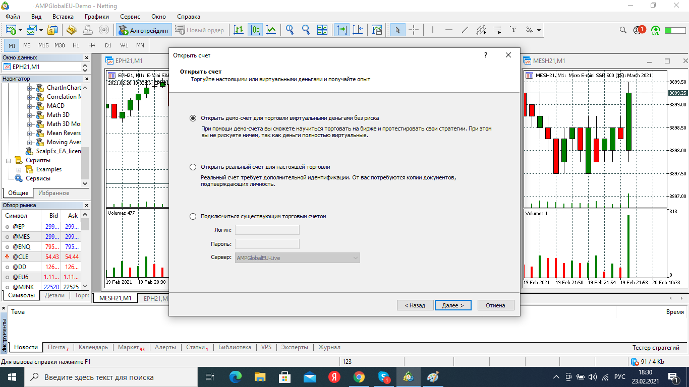Open the Сервер dropdown
Viewport: 689px width, 387px height.
298,257
